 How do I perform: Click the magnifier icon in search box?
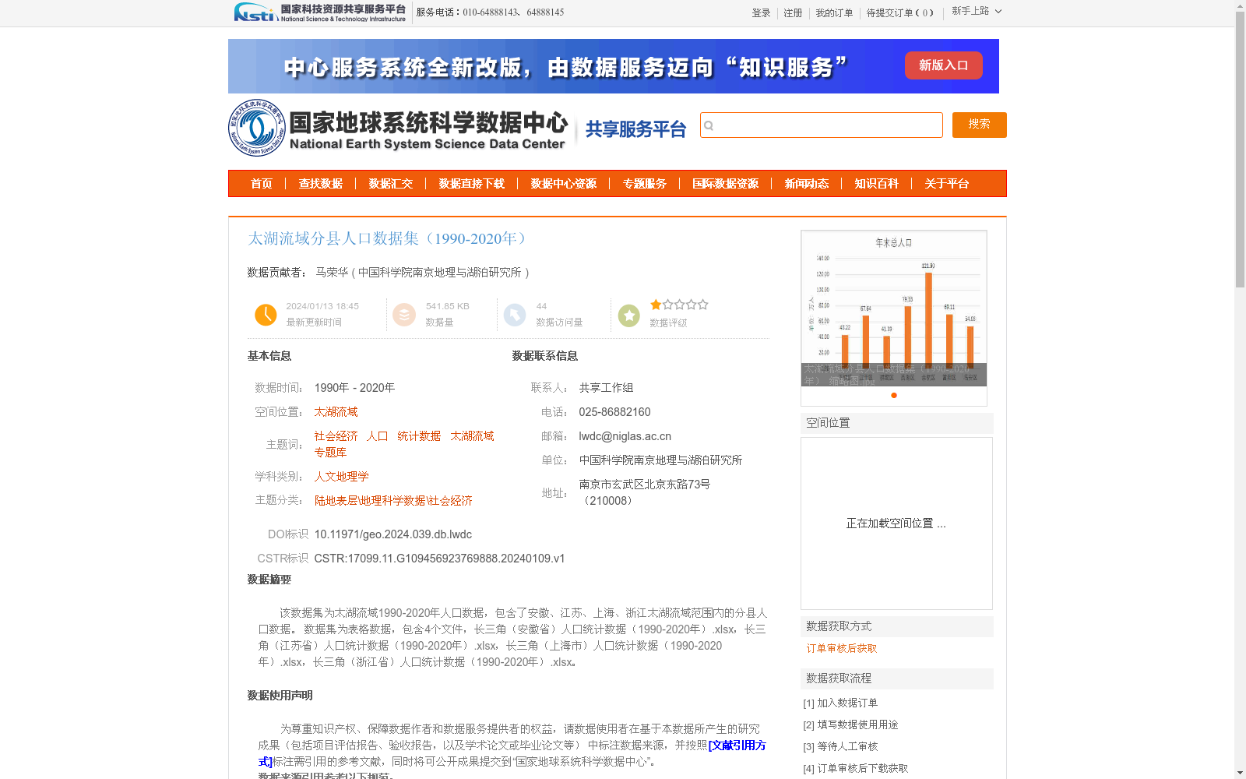click(709, 125)
